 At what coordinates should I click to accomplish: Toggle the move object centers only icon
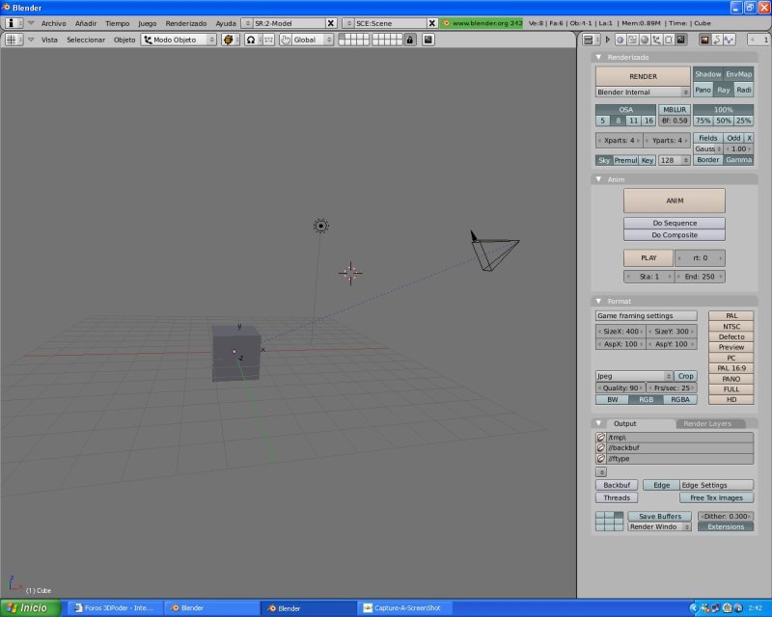[268, 40]
